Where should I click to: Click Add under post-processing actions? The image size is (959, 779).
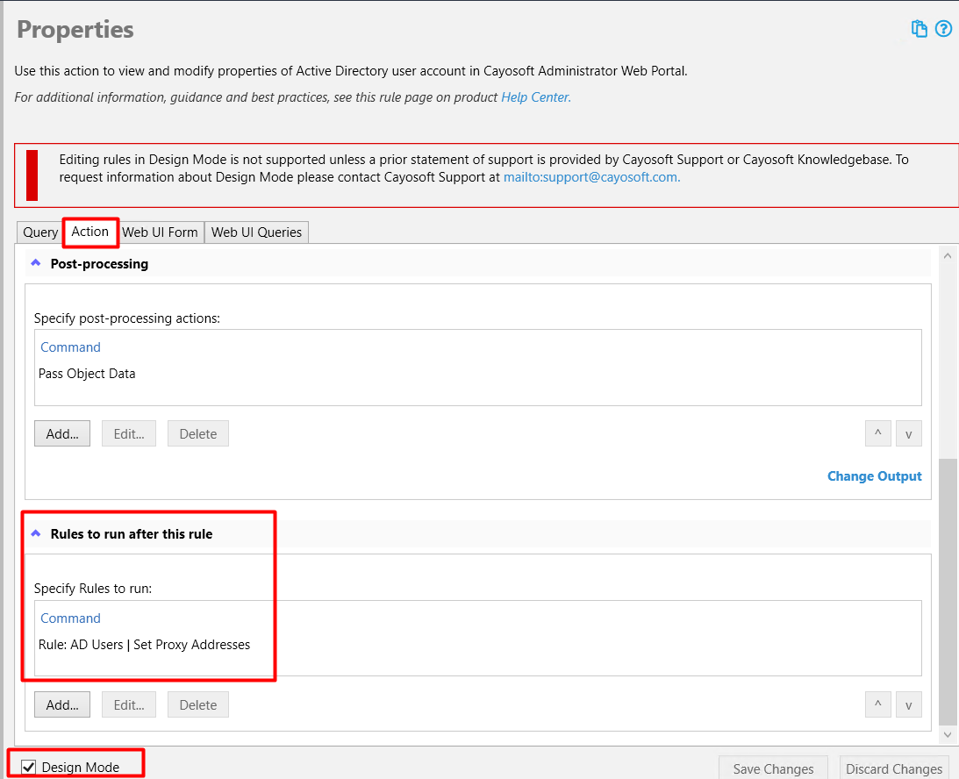pos(62,433)
